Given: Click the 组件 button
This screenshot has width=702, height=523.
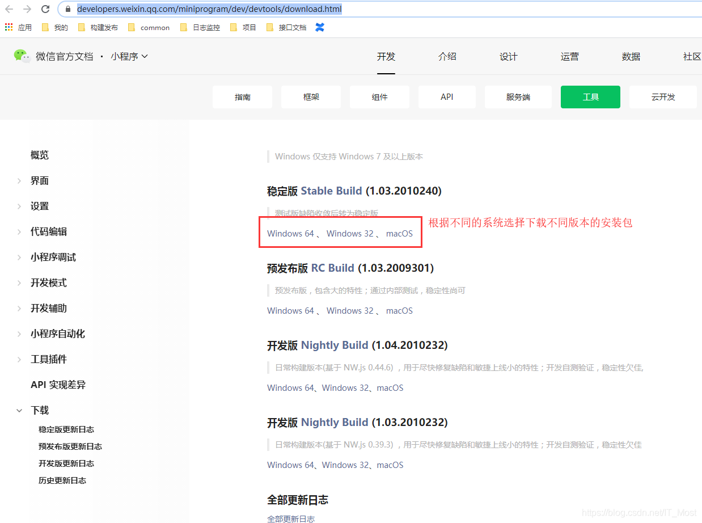Looking at the screenshot, I should tap(379, 97).
